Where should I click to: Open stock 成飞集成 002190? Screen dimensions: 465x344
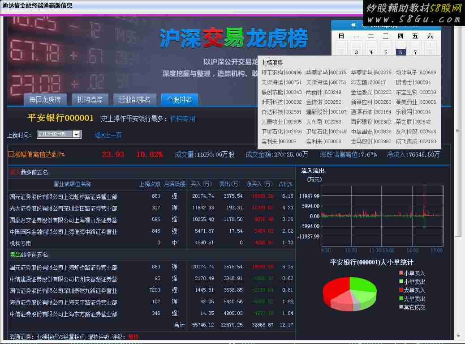click(416, 141)
